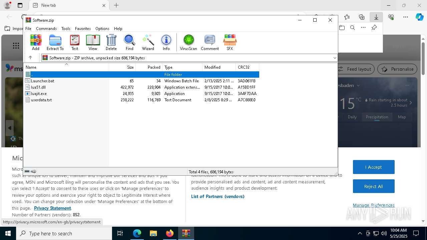Open List of Partners (vendors) link
The width and height of the screenshot is (427, 240).
(218, 196)
